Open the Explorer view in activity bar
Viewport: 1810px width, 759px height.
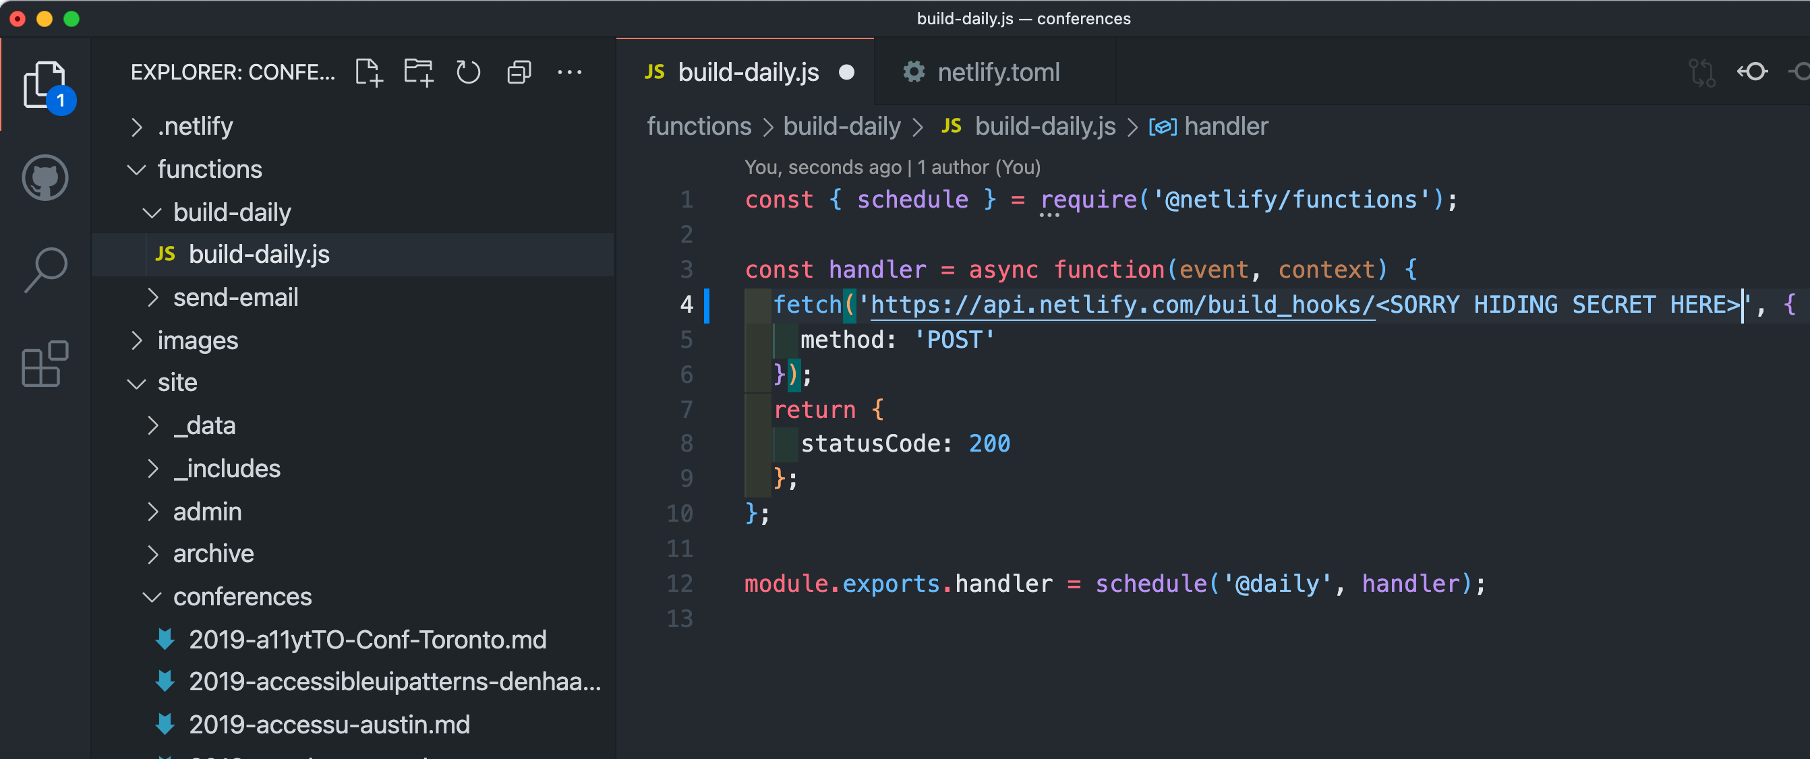tap(45, 84)
